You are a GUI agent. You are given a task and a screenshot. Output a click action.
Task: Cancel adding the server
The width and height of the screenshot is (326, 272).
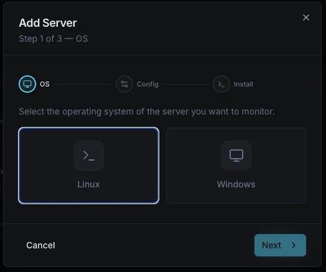click(40, 245)
